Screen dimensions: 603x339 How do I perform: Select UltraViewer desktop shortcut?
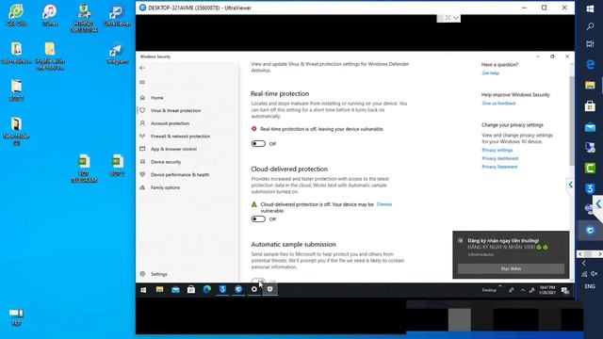click(117, 15)
